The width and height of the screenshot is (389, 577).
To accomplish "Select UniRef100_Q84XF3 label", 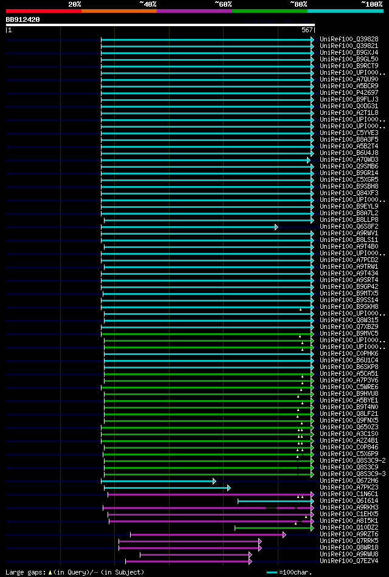I will (x=349, y=193).
